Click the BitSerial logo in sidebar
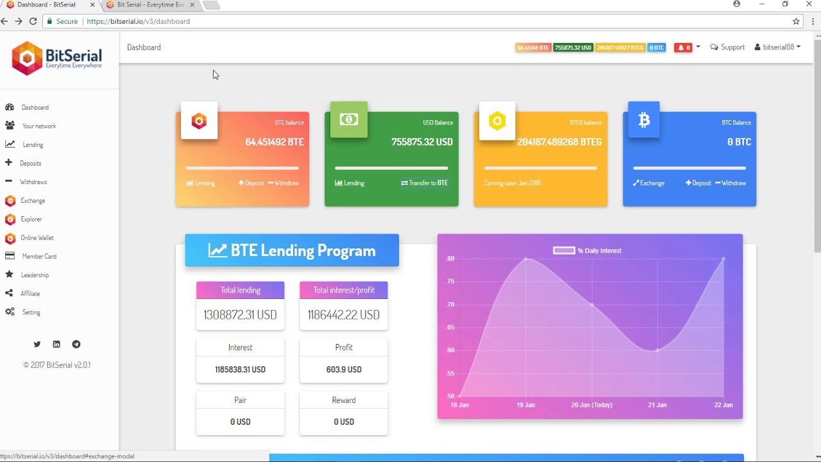Screen dimensions: 821x462 (57, 58)
